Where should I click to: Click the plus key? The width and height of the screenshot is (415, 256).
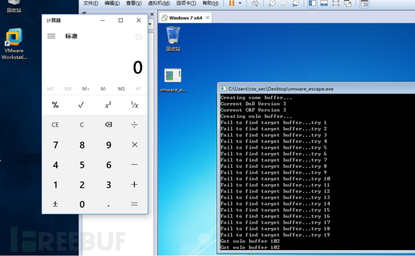point(135,185)
